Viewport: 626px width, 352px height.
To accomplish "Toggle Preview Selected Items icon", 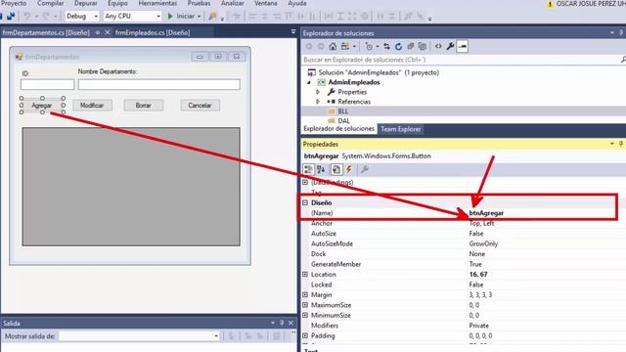I will [x=463, y=46].
